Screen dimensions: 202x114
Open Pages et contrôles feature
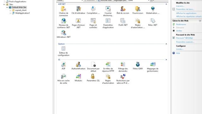[x=93, y=23]
